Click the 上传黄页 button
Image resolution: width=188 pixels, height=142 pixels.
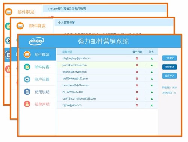[170, 58]
